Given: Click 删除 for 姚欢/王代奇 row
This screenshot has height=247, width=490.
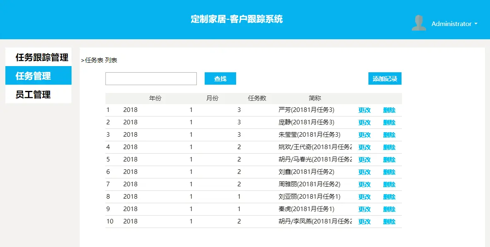Looking at the screenshot, I should coord(390,147).
